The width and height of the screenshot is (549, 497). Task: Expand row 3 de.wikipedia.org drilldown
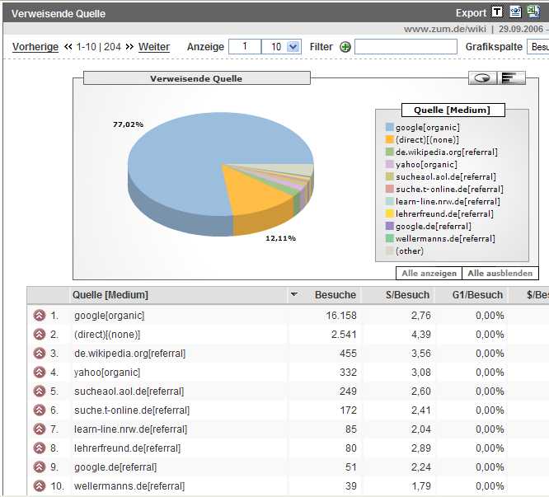coord(38,353)
